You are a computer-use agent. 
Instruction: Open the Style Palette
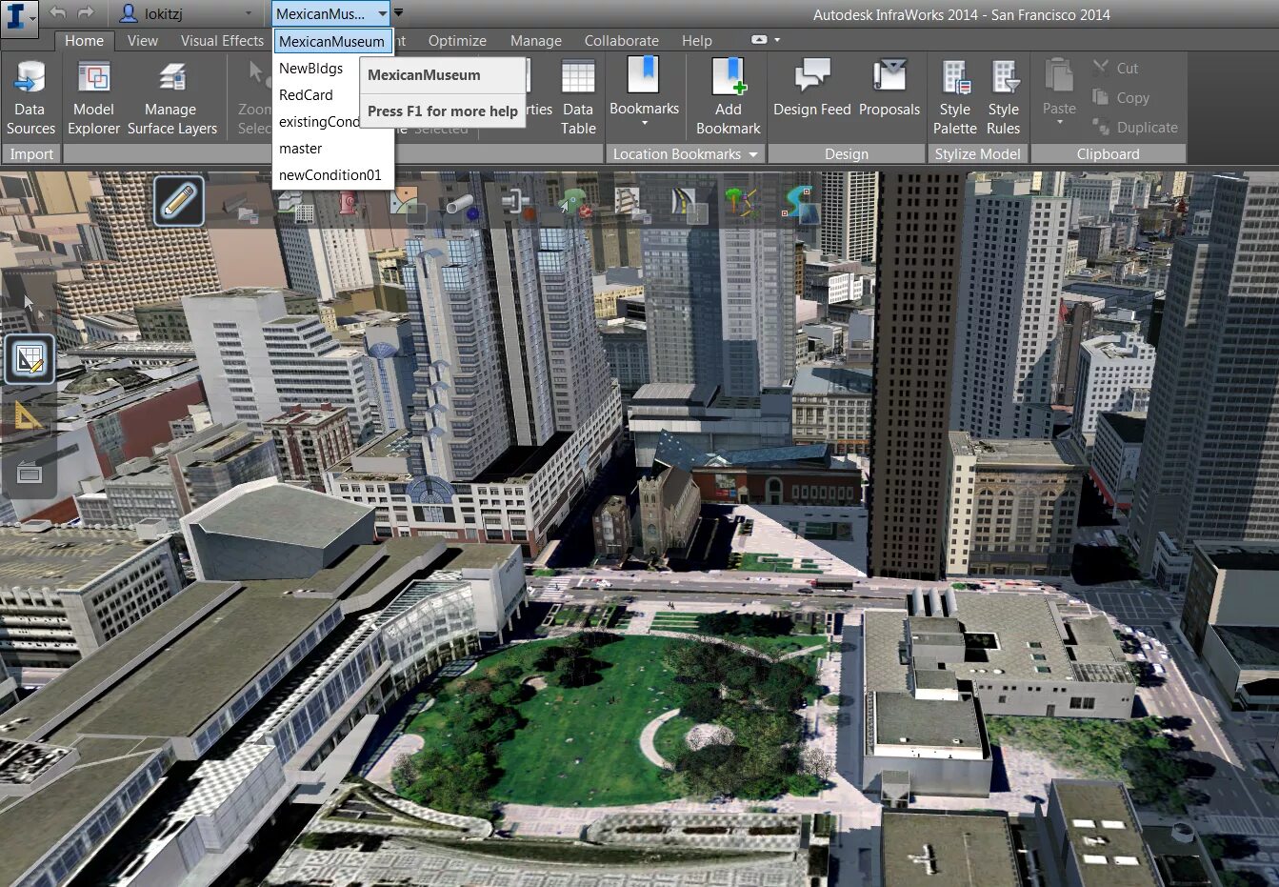point(955,95)
